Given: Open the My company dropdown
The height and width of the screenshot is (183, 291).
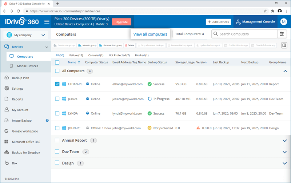Looking at the screenshot, I should (26, 35).
